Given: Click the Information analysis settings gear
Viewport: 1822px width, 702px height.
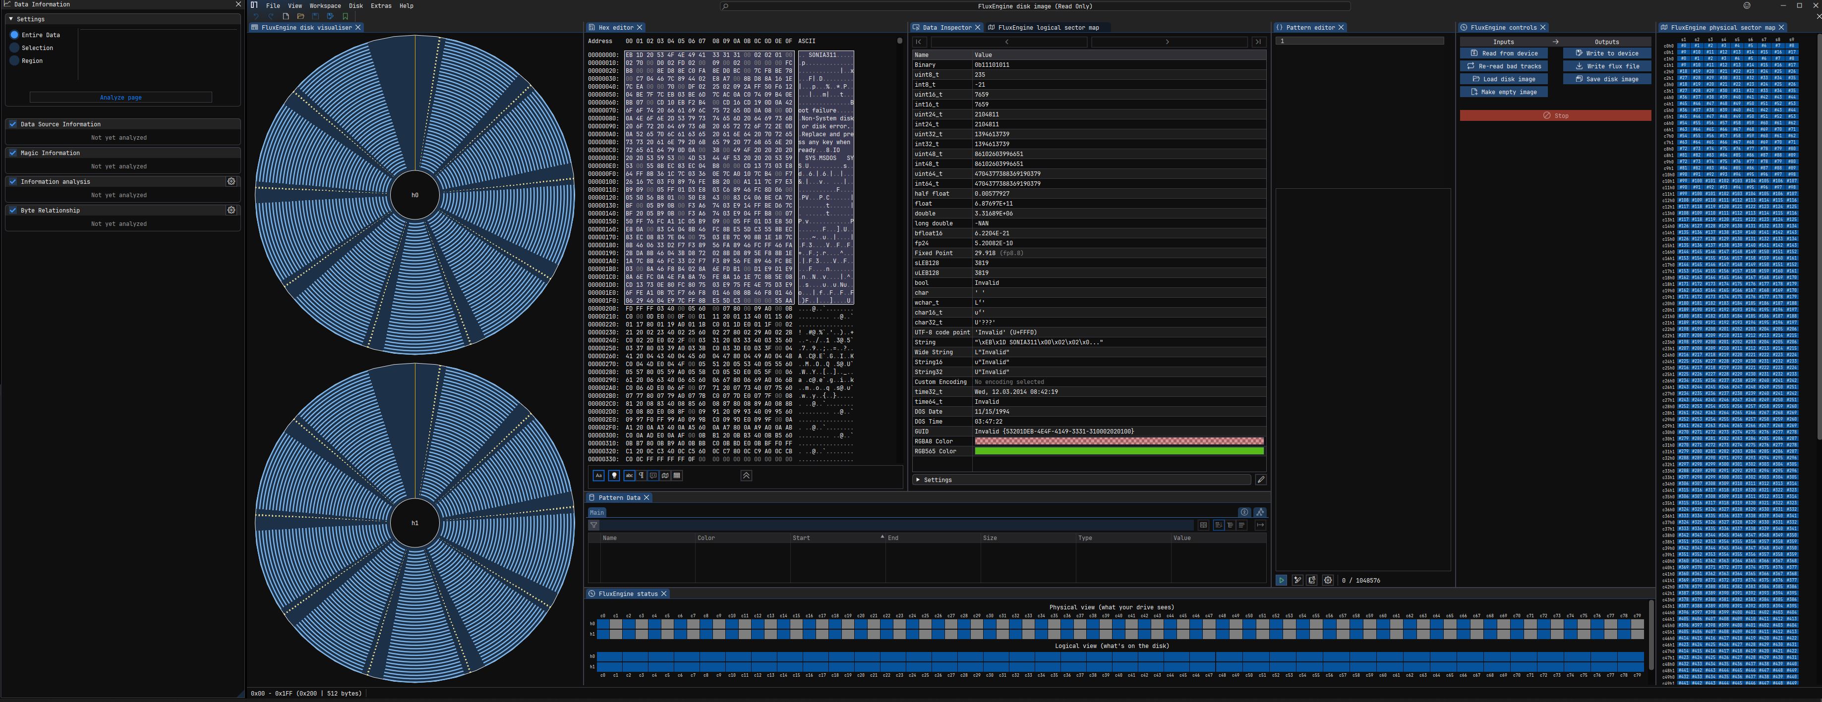Looking at the screenshot, I should pyautogui.click(x=232, y=182).
